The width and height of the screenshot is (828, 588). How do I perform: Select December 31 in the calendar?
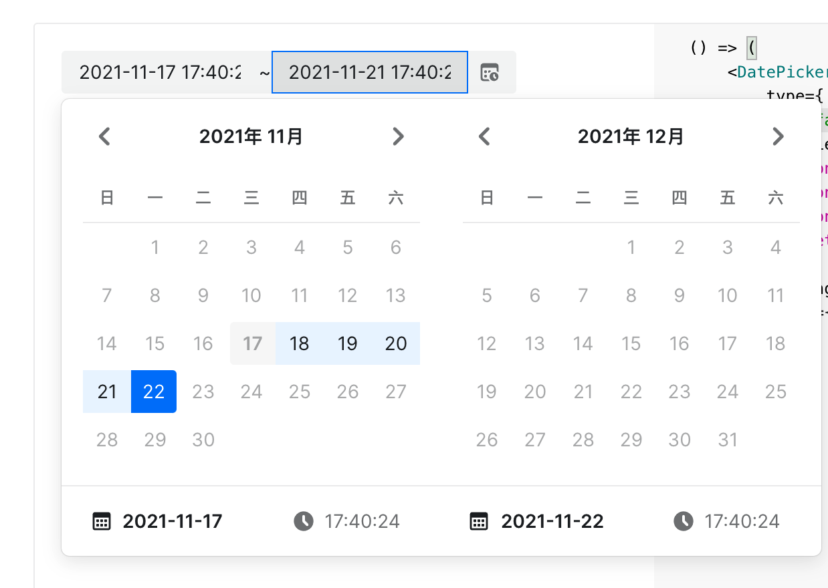pyautogui.click(x=727, y=440)
